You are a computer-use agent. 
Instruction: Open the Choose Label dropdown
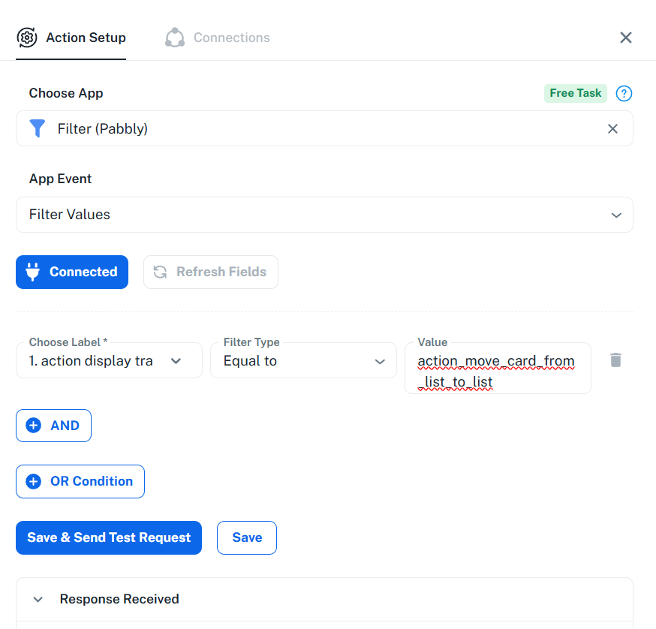coord(109,361)
